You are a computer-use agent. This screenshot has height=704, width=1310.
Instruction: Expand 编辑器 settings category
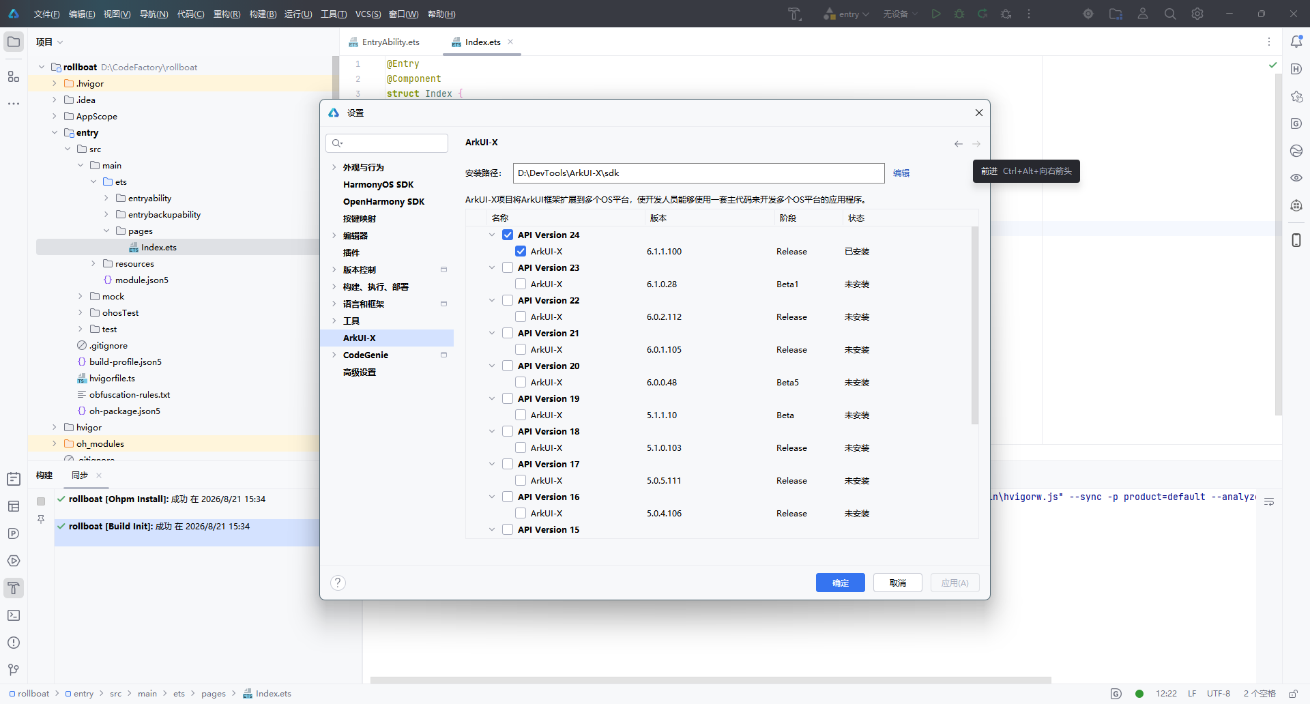pyautogui.click(x=334, y=235)
